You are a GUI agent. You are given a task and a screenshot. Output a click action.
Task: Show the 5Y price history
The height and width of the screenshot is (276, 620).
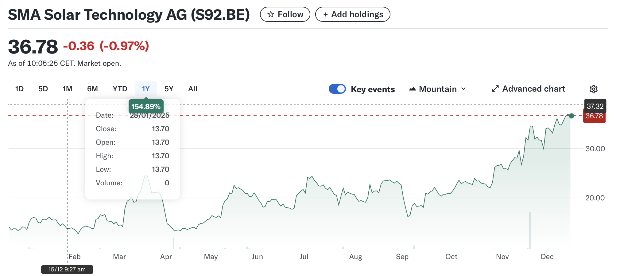(169, 89)
